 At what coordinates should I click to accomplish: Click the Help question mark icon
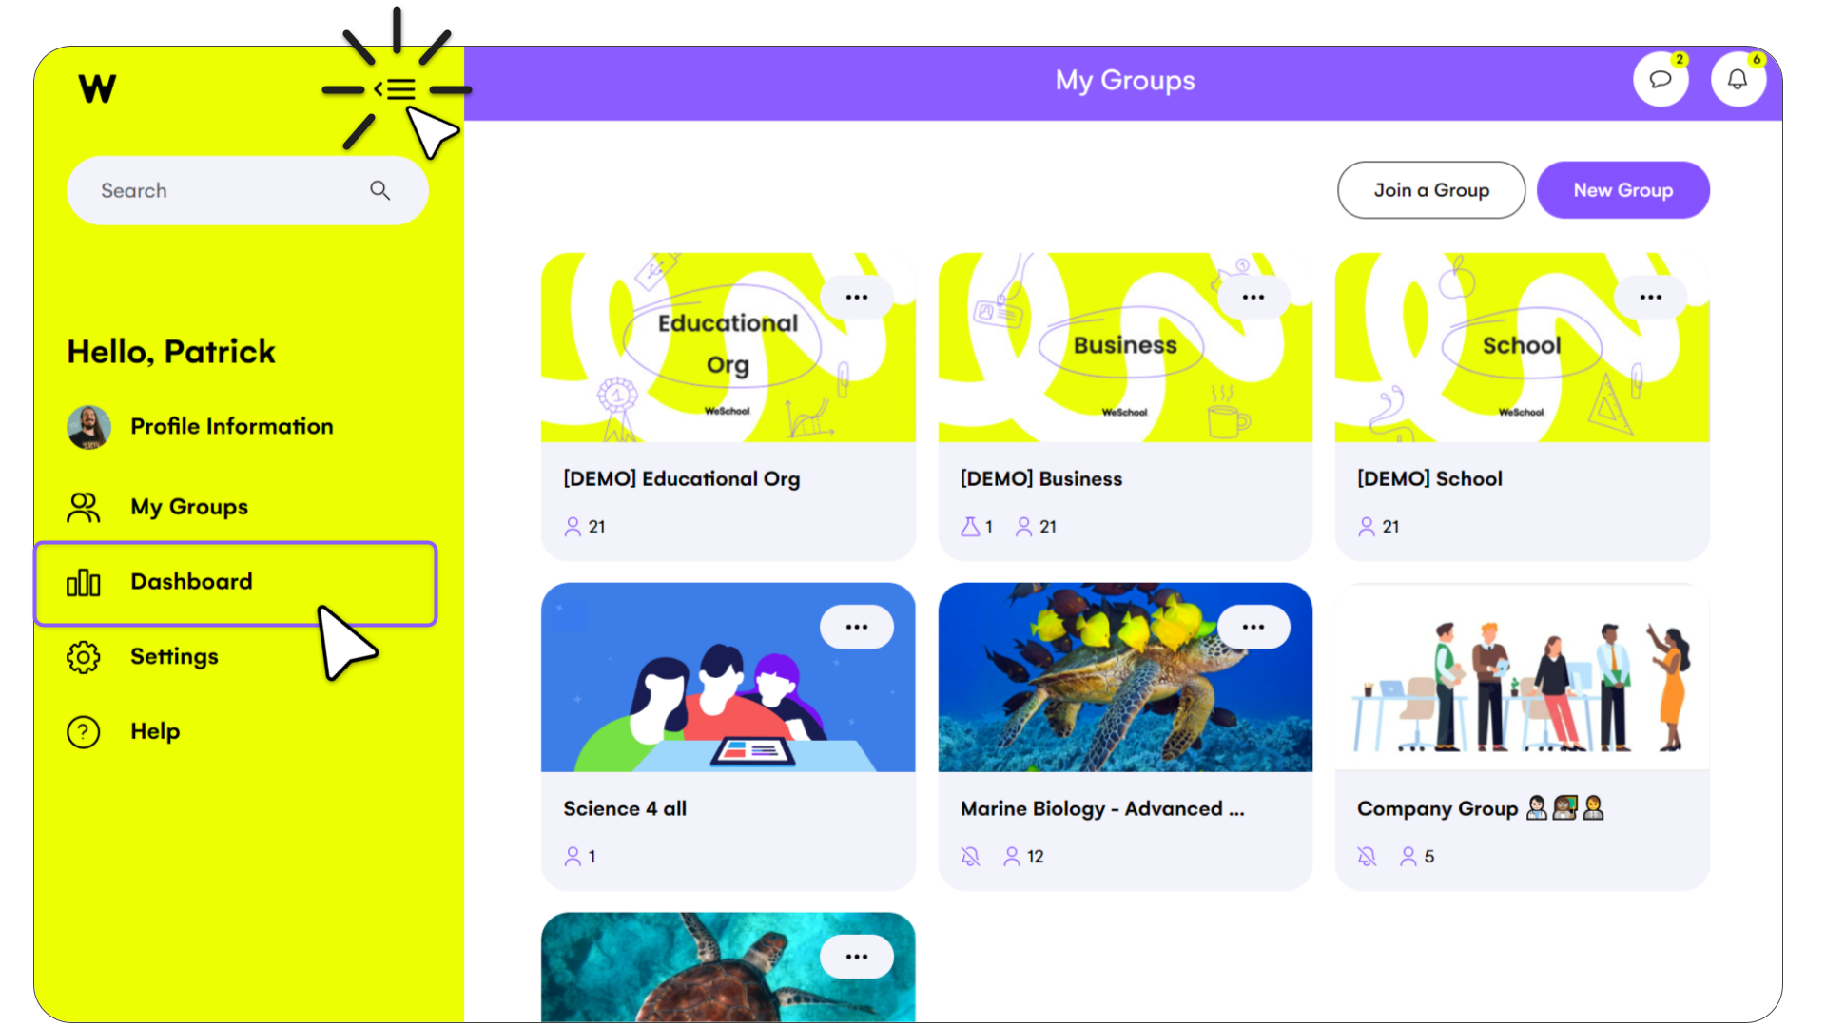click(x=84, y=731)
